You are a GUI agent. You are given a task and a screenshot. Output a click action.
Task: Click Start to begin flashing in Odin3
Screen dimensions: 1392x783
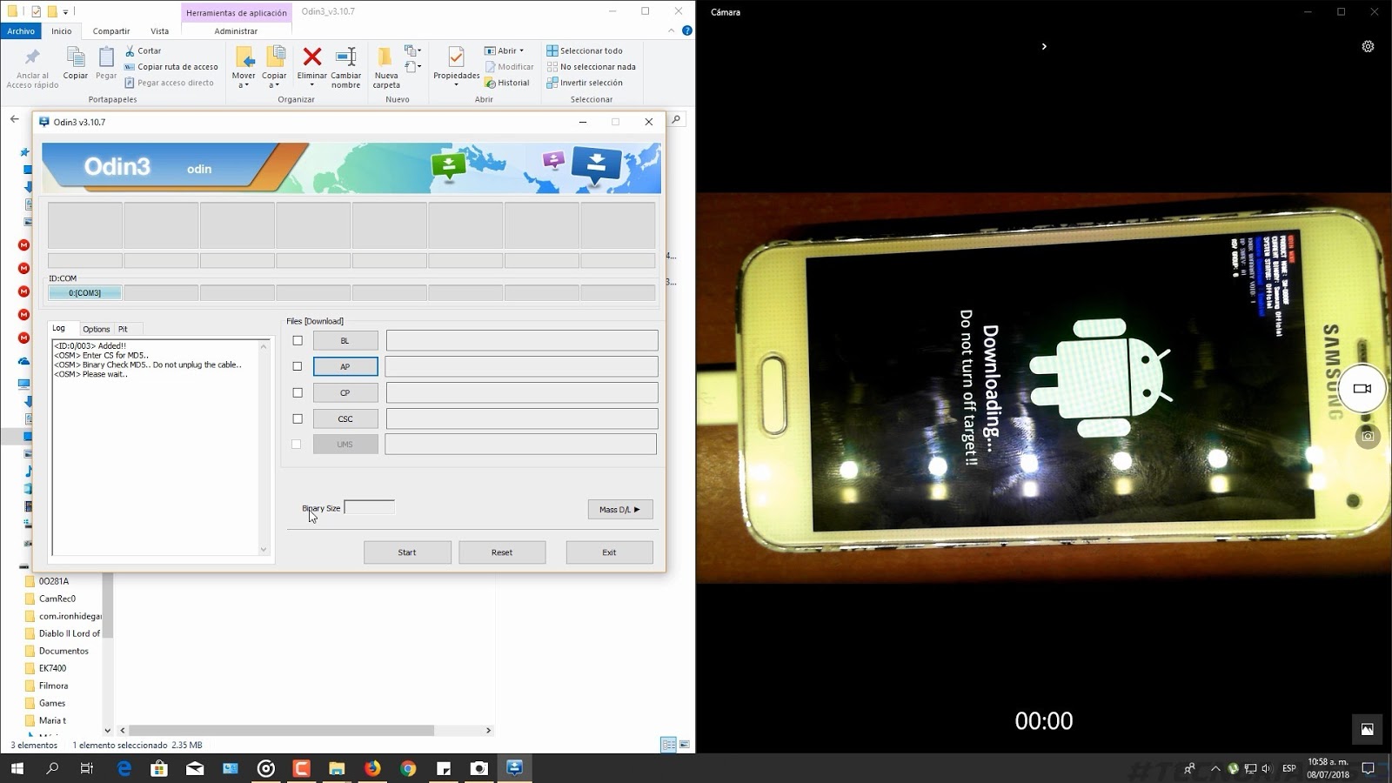pyautogui.click(x=407, y=552)
